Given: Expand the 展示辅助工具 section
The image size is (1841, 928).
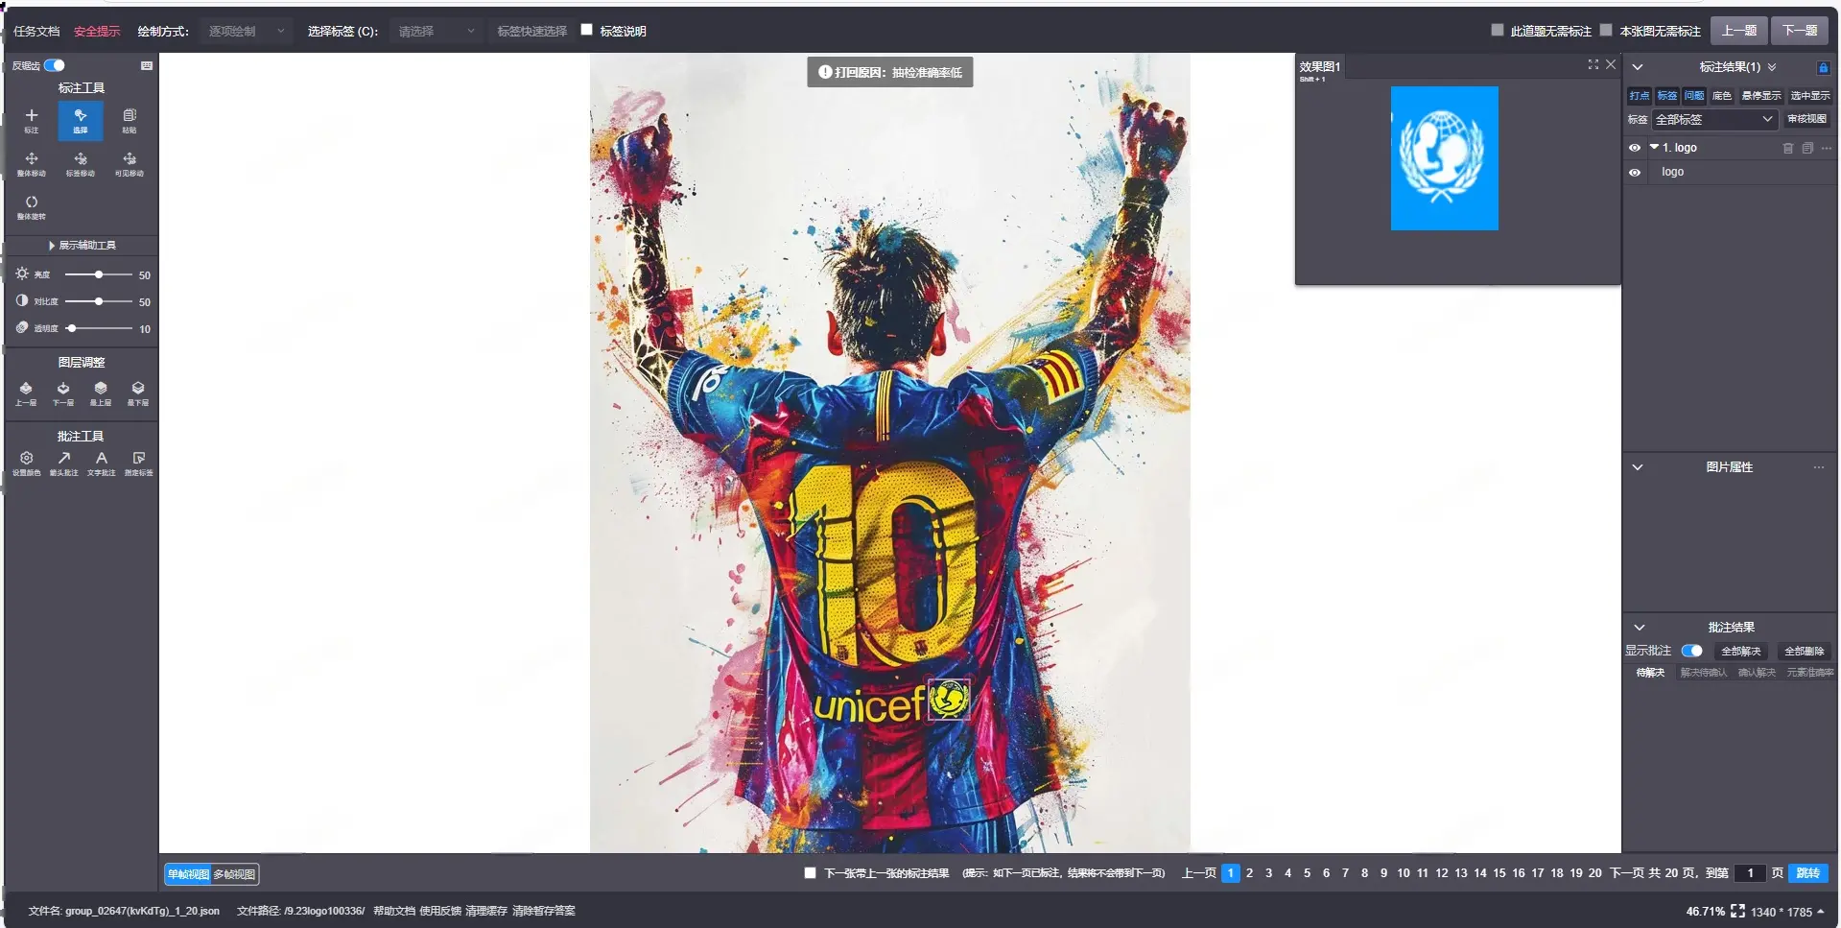Looking at the screenshot, I should pos(82,246).
